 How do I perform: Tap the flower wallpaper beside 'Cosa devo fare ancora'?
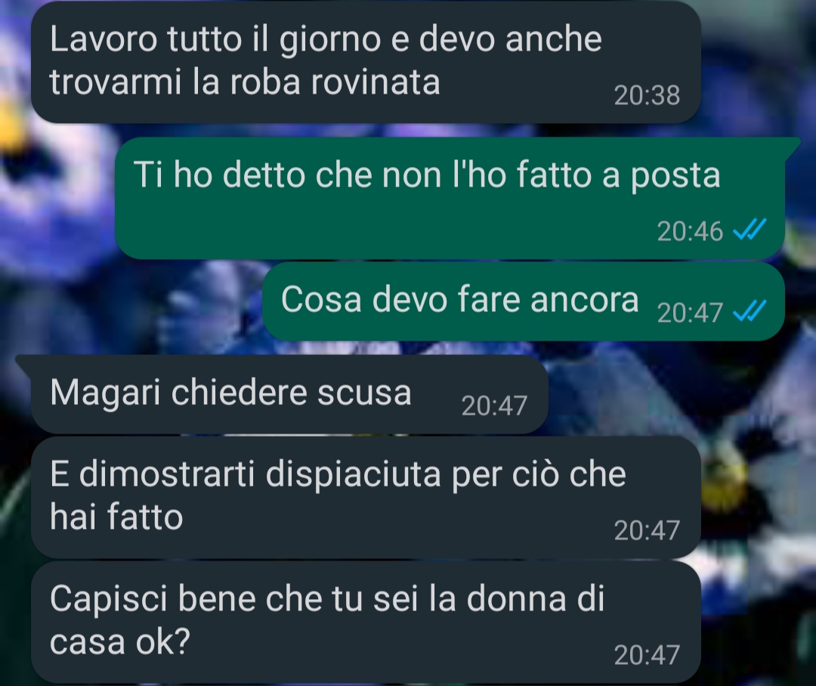130,302
